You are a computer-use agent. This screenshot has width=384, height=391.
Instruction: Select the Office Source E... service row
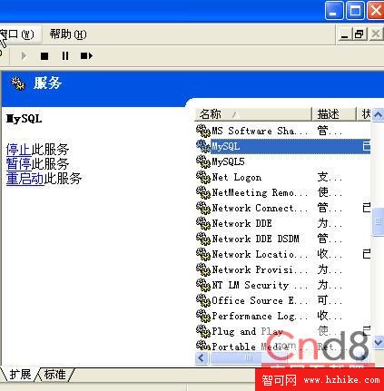pyautogui.click(x=282, y=300)
